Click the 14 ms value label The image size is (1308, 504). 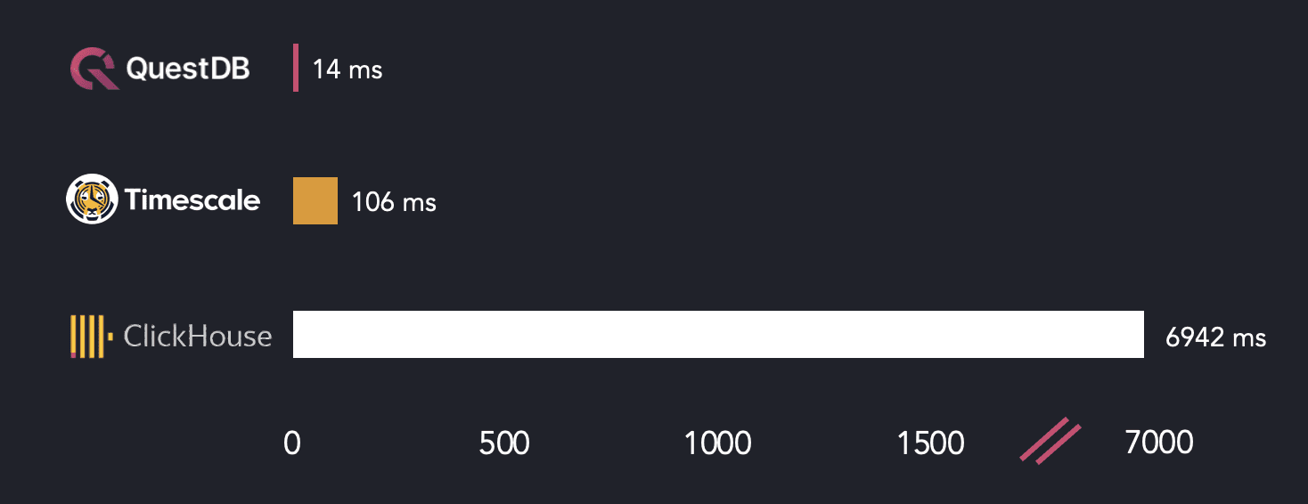[347, 69]
